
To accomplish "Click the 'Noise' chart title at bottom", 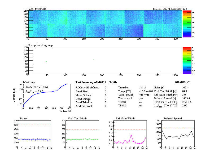I will pyautogui.click(x=23, y=119).
